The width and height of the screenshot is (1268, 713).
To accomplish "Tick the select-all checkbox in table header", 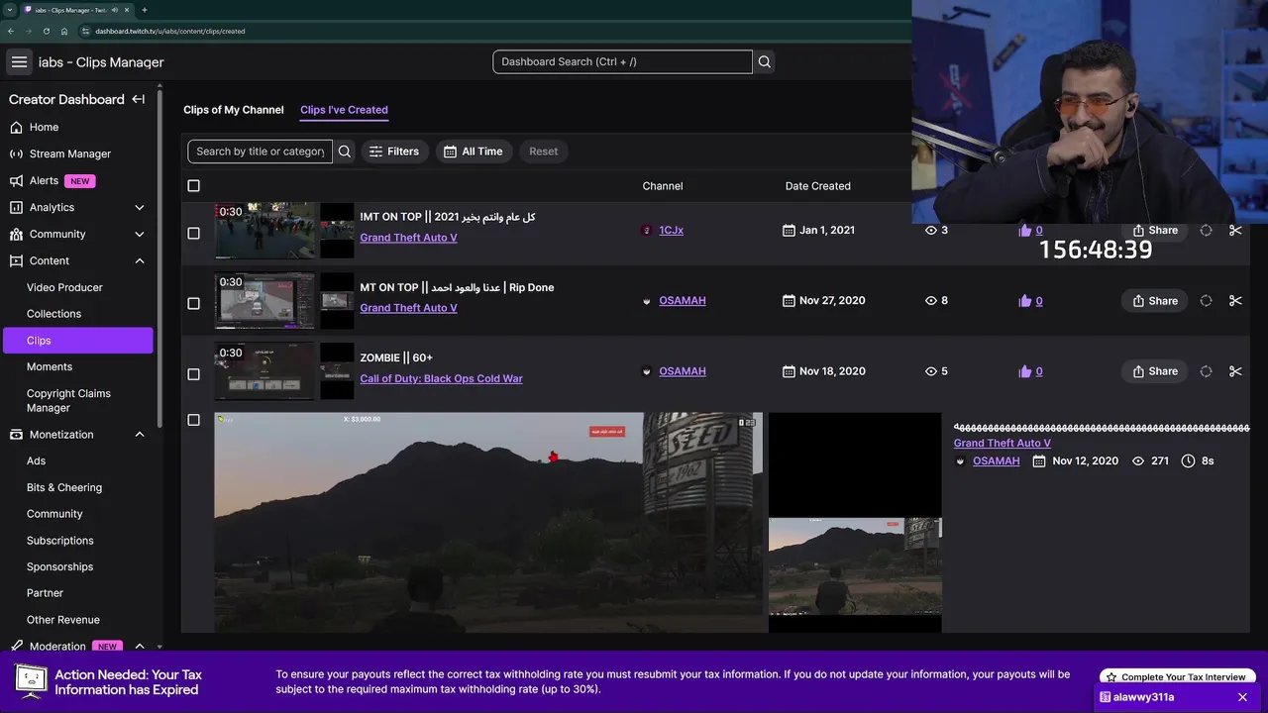I will click(x=193, y=186).
